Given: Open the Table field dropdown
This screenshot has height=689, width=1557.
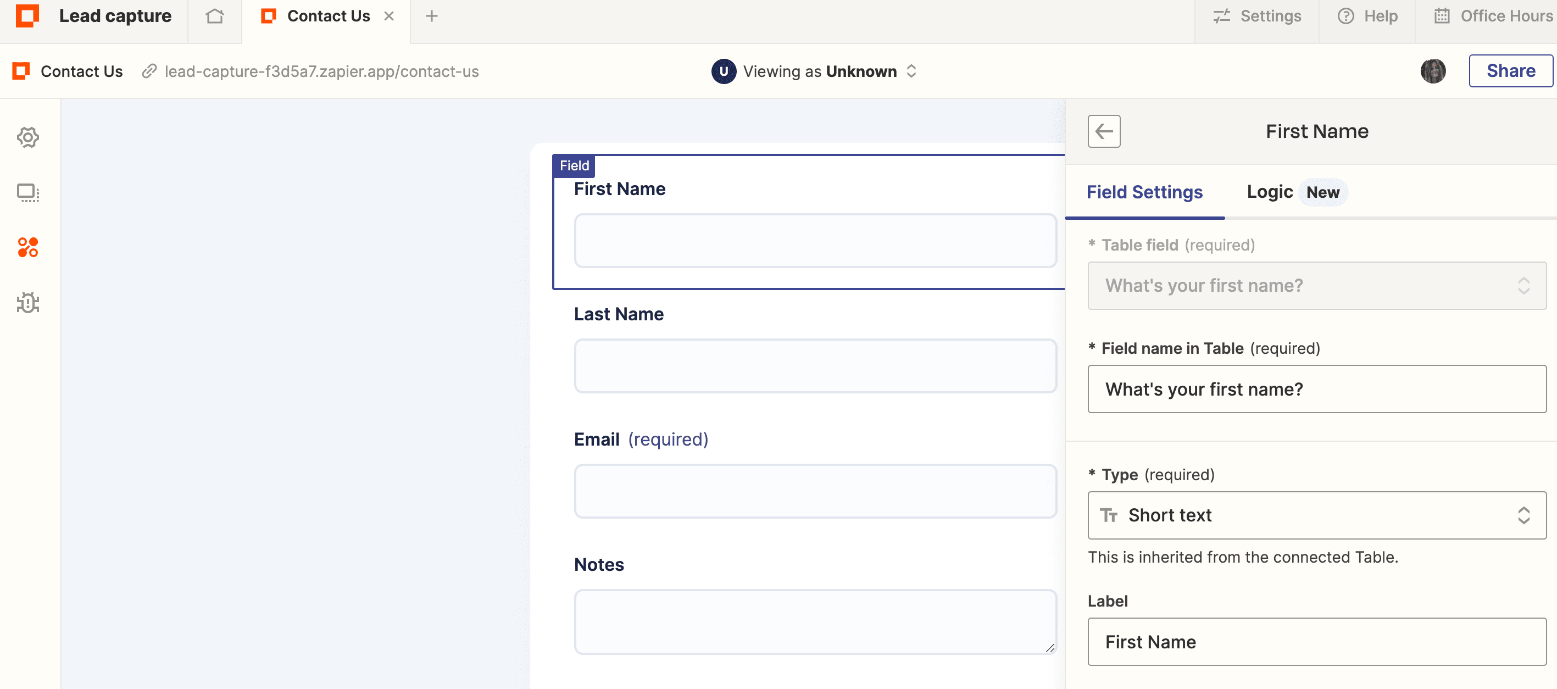Looking at the screenshot, I should (1316, 286).
